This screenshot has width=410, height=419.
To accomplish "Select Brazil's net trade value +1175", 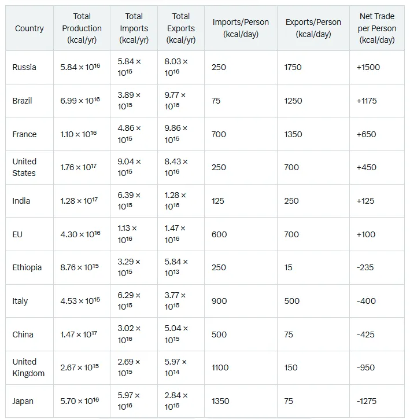I will [367, 101].
